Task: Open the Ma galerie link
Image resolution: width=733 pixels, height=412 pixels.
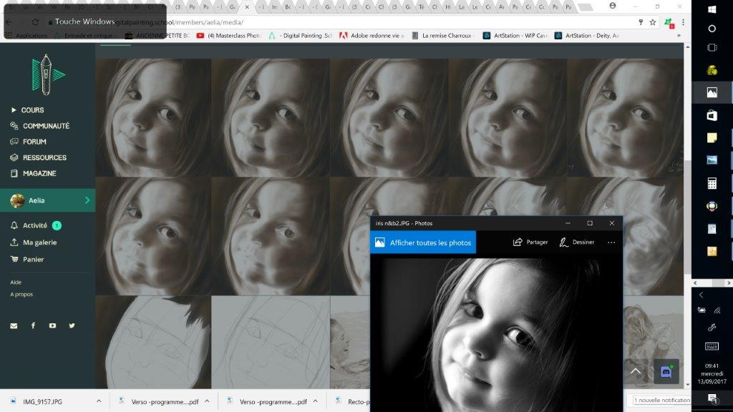Action: 39,242
